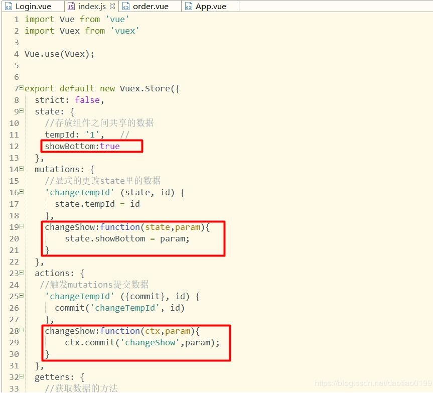Click the index.js JS file icon

[x=71, y=6]
